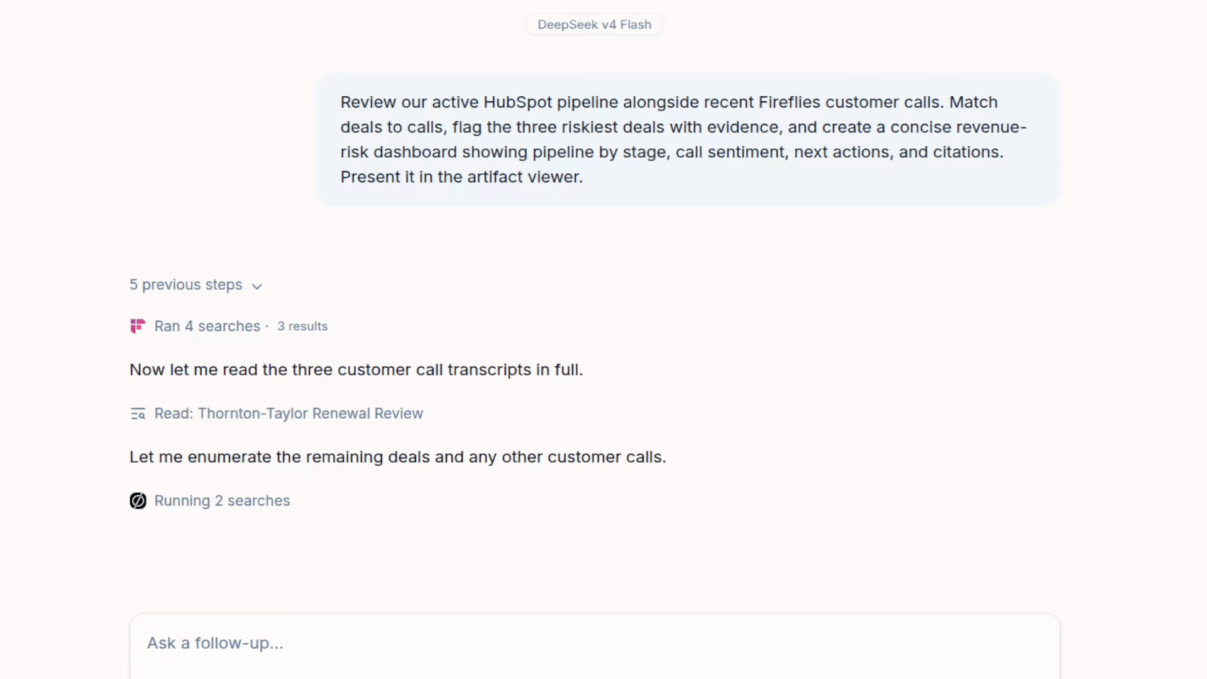Show the collapsed '5 previous steps' label
1207x679 pixels.
tap(185, 285)
